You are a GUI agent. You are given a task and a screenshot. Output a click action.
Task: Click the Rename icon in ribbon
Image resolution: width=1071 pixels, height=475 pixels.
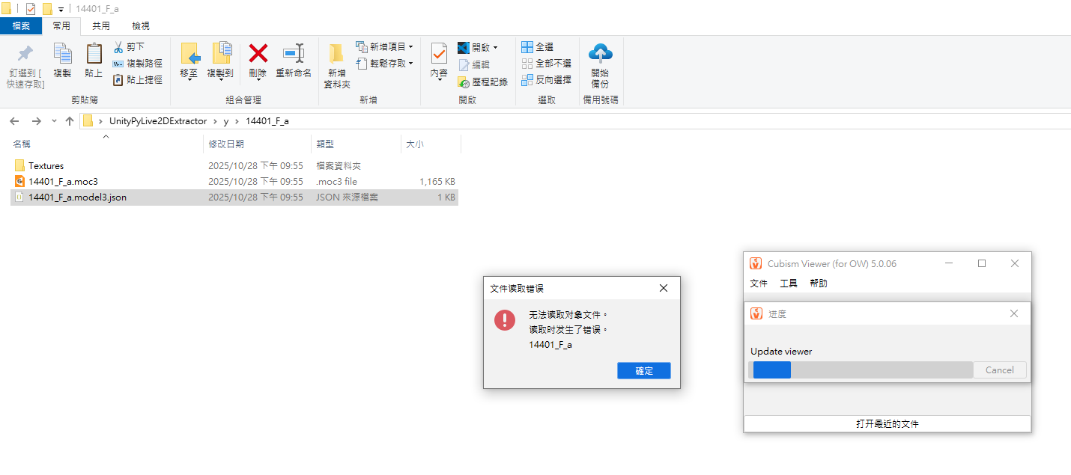pyautogui.click(x=293, y=54)
